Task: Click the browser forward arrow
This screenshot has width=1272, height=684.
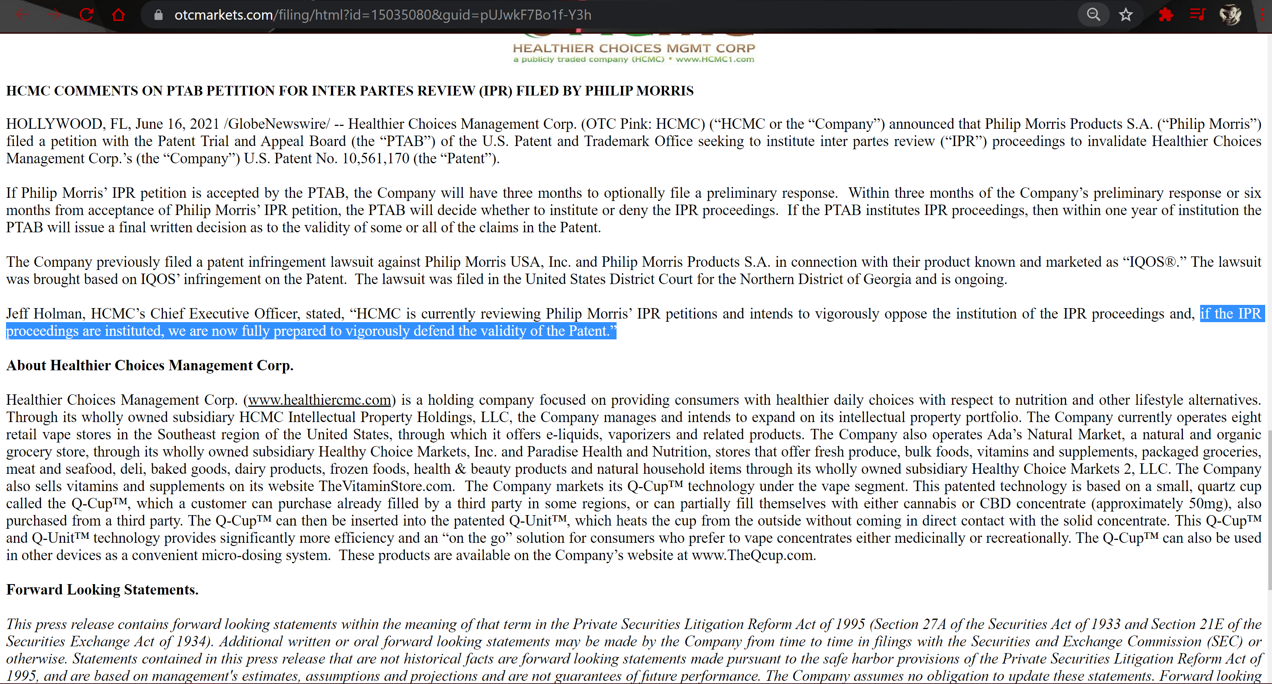Action: coord(54,15)
